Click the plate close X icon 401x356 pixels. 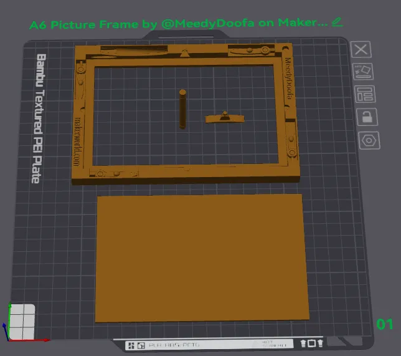361,49
